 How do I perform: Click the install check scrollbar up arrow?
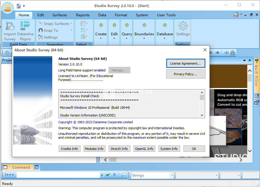[202, 92]
